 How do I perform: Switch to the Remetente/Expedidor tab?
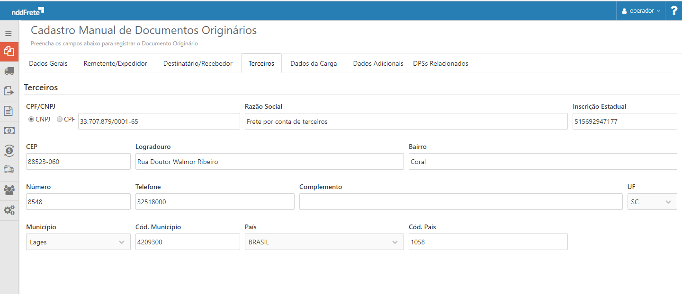coord(116,63)
